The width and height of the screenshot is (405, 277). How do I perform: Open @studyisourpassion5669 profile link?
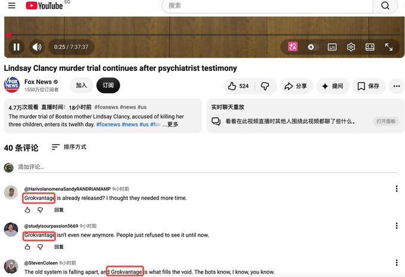pyautogui.click(x=51, y=226)
